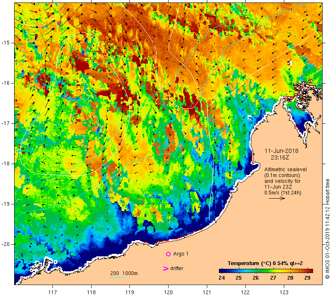The height and width of the screenshot is (295, 333).
Task: Click the 24 label on temperature scale
Action: [222, 278]
